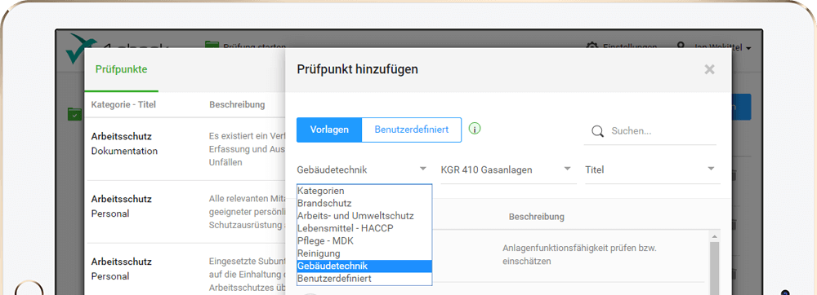Choose Reinigung in the dropdown list
The height and width of the screenshot is (295, 817).
[364, 253]
